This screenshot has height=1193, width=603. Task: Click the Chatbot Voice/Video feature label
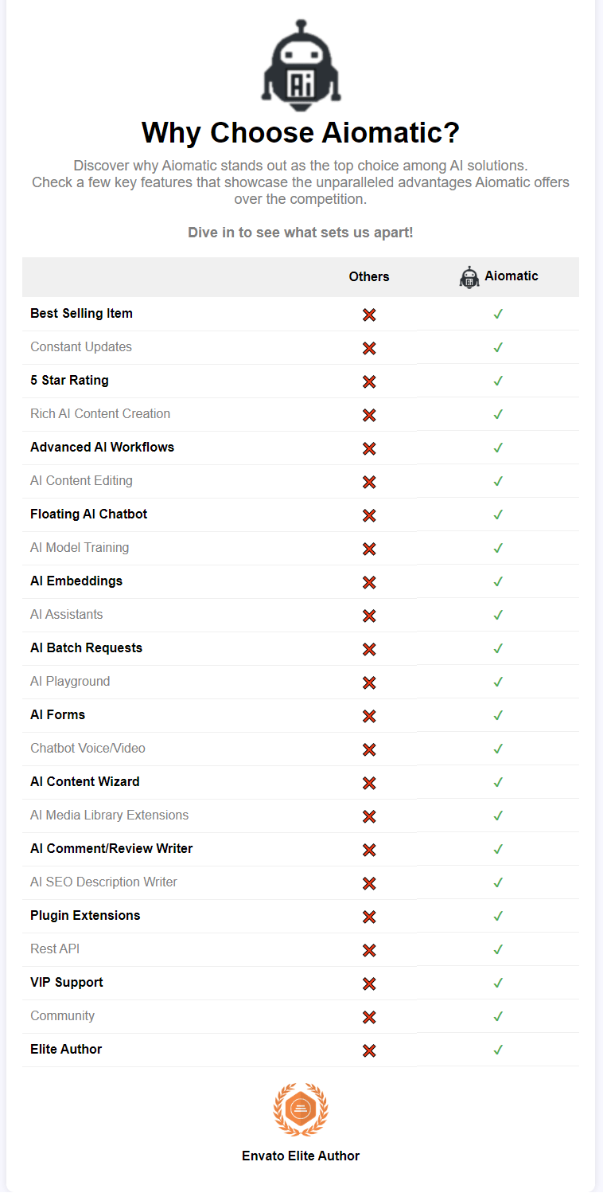pyautogui.click(x=88, y=749)
